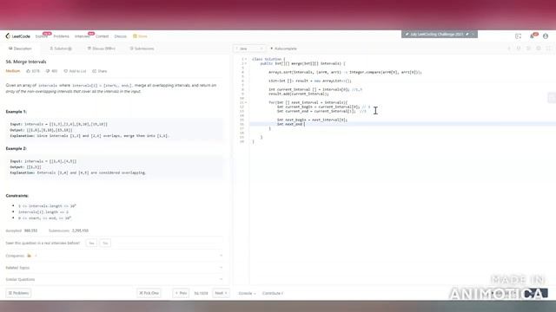The height and width of the screenshot is (312, 556).
Task: Expand the Related Topics section
Action: (x=114, y=268)
